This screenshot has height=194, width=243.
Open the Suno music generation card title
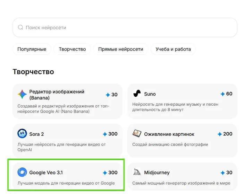tap(150, 94)
